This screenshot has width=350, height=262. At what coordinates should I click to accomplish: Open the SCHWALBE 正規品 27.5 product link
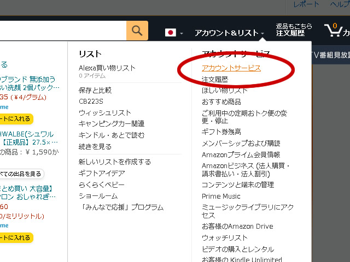pos(28,138)
